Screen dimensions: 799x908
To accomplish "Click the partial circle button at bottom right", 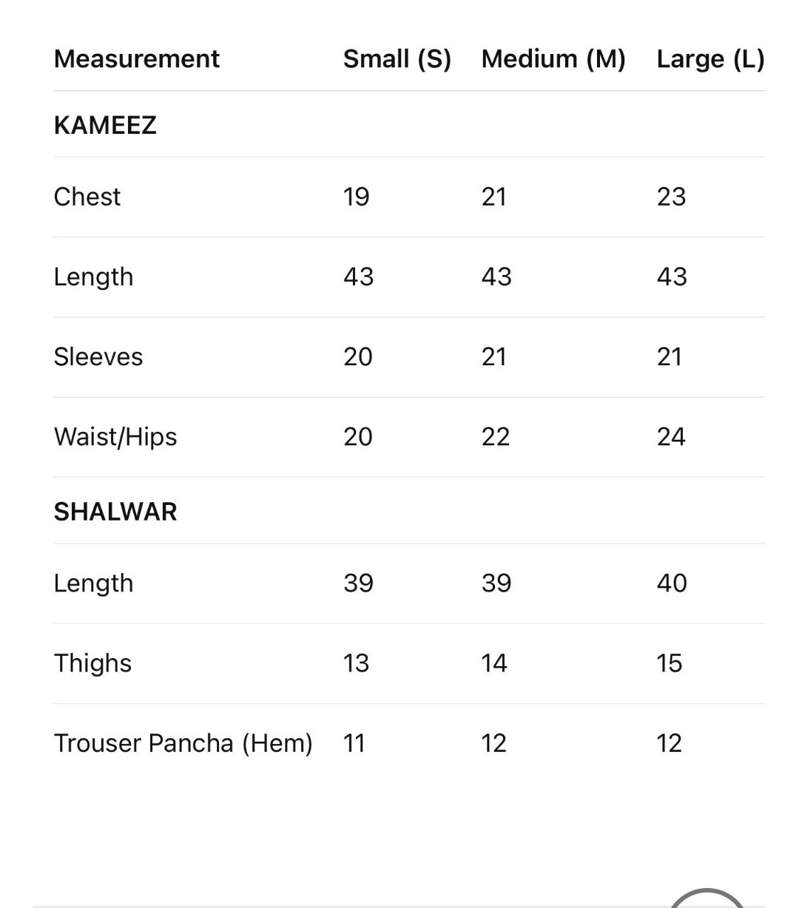I will tap(707, 898).
